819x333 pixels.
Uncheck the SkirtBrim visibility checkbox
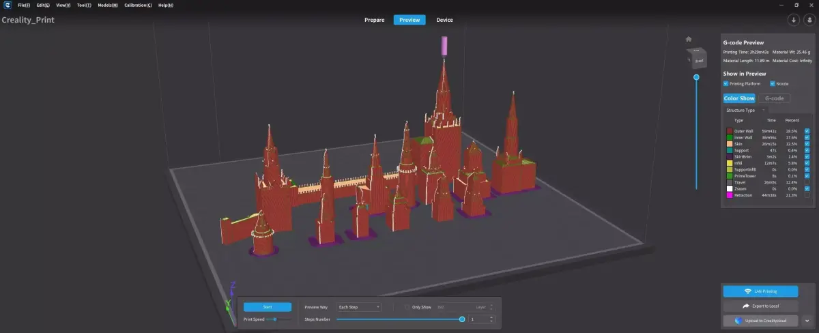coord(807,156)
